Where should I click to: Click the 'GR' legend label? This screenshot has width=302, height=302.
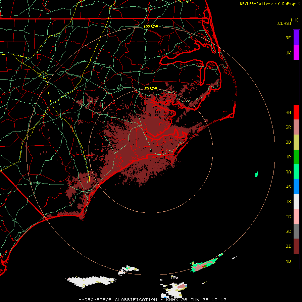(288, 127)
